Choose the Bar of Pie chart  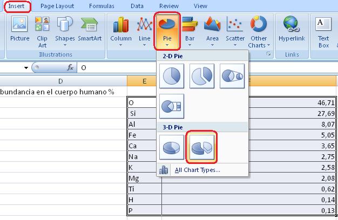pos(172,106)
